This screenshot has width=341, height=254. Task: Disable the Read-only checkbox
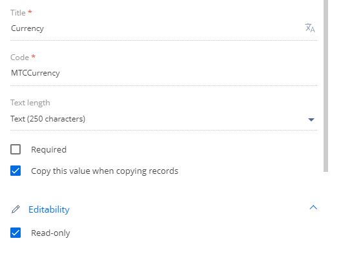pyautogui.click(x=15, y=233)
